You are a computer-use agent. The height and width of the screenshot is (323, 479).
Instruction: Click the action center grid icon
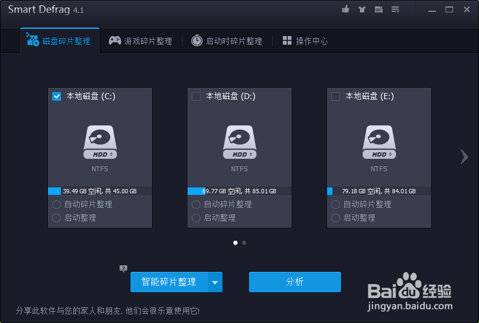tap(287, 40)
